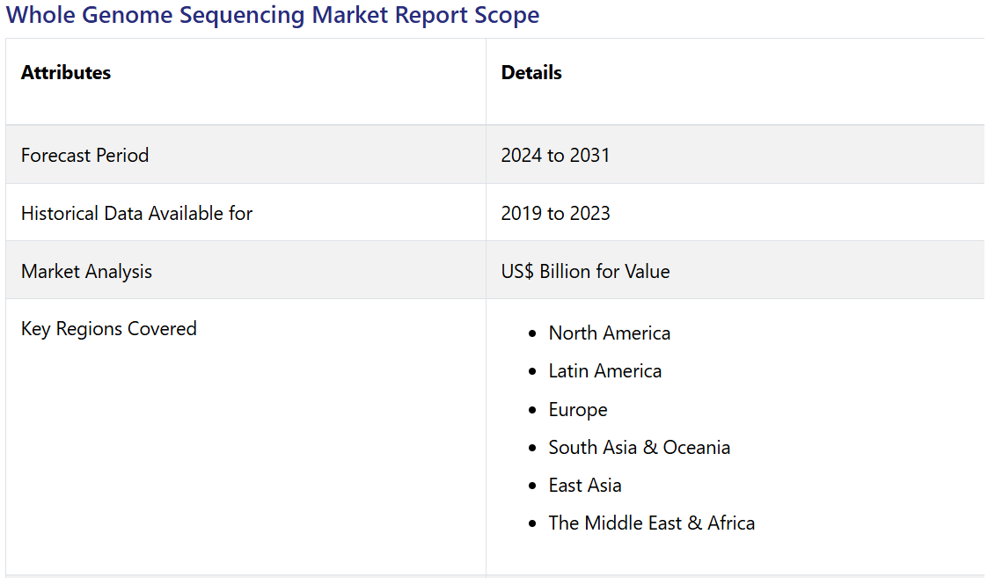Click the 2024 to 2031 value
The image size is (988, 578).
(555, 155)
